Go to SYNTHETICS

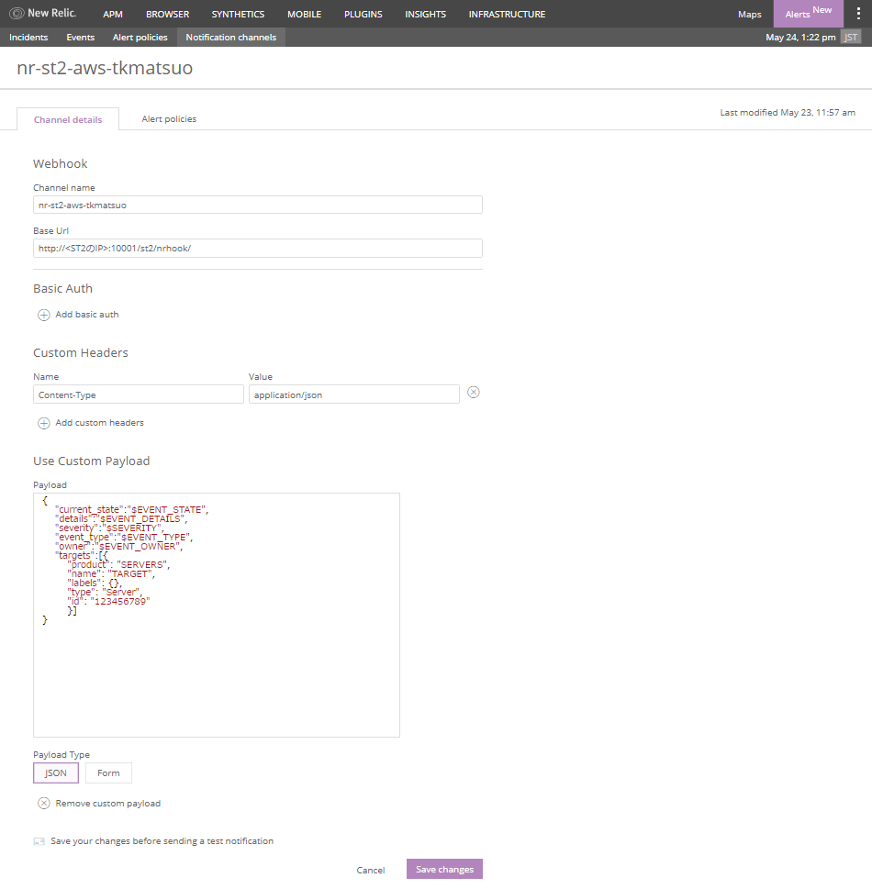238,14
